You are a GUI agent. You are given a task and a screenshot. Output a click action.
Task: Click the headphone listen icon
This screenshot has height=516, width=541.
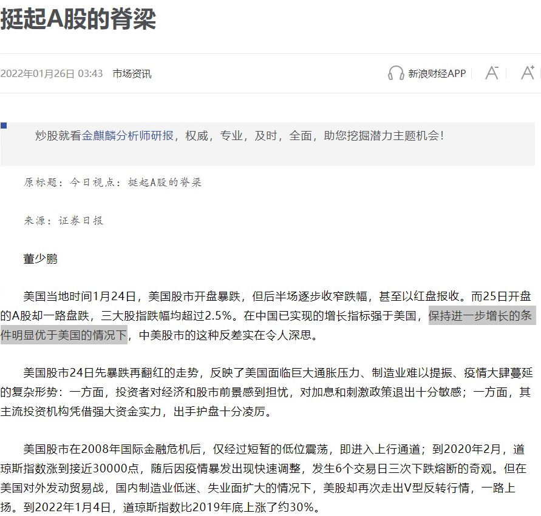(396, 73)
